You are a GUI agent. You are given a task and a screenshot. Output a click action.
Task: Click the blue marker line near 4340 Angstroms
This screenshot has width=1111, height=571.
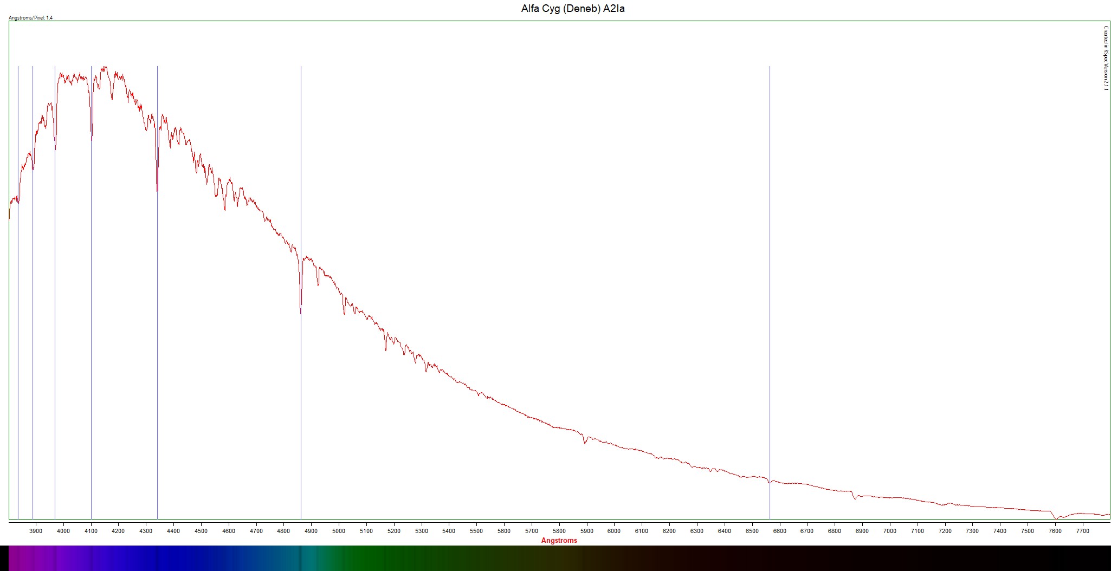[157, 325]
